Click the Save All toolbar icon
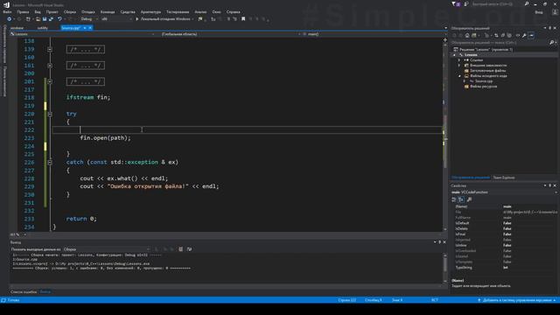This screenshot has height=315, width=560. [x=51, y=19]
